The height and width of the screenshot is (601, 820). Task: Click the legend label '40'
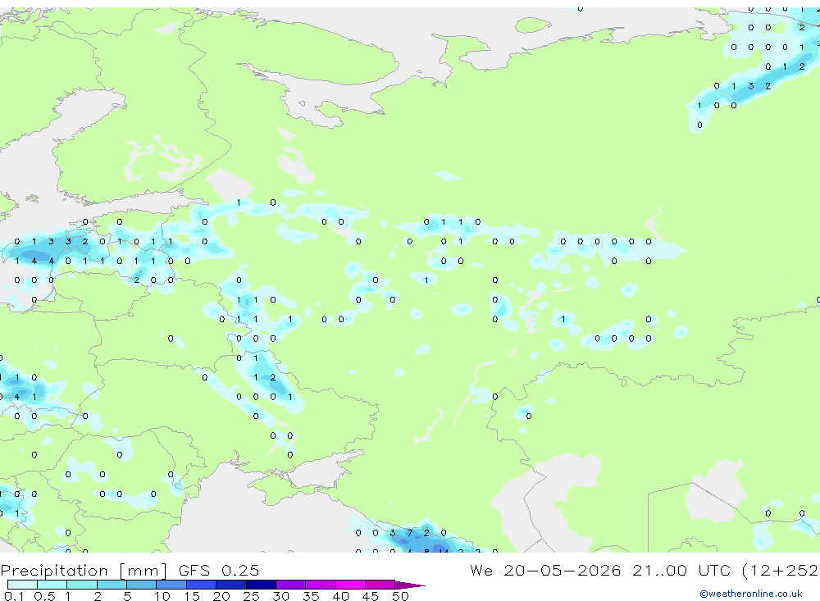click(x=341, y=596)
